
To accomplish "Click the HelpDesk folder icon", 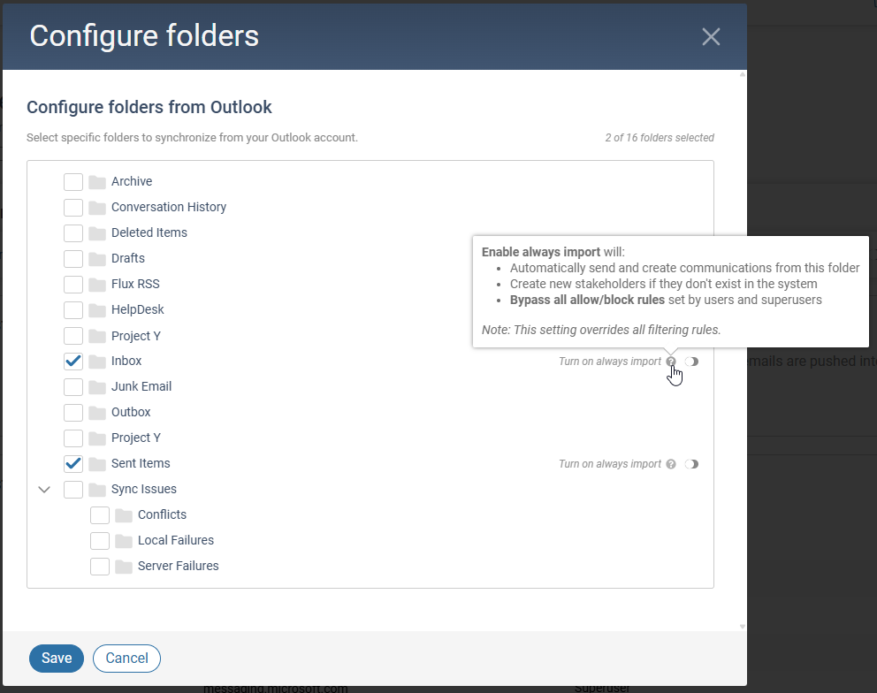I will (x=97, y=310).
